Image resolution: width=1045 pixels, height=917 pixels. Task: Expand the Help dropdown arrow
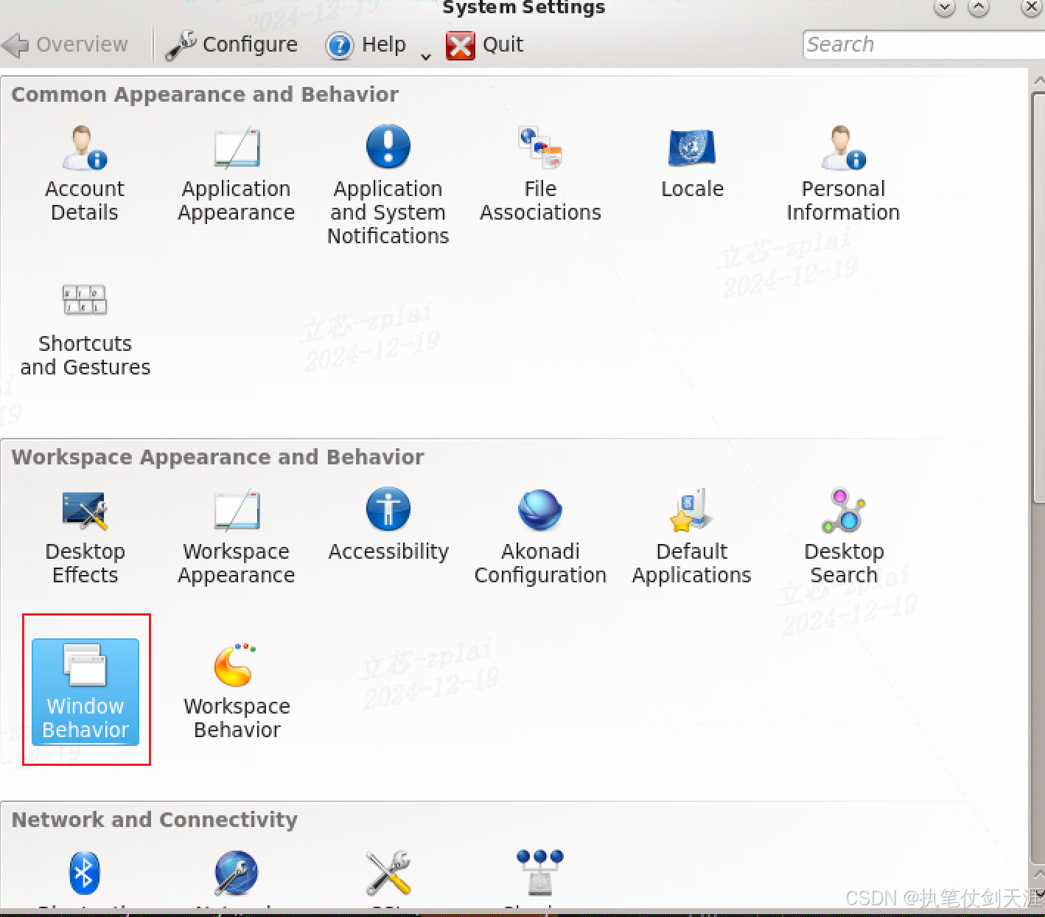[425, 56]
